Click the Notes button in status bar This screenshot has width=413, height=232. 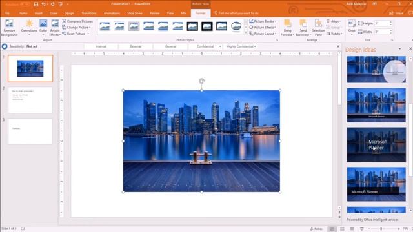316,229
